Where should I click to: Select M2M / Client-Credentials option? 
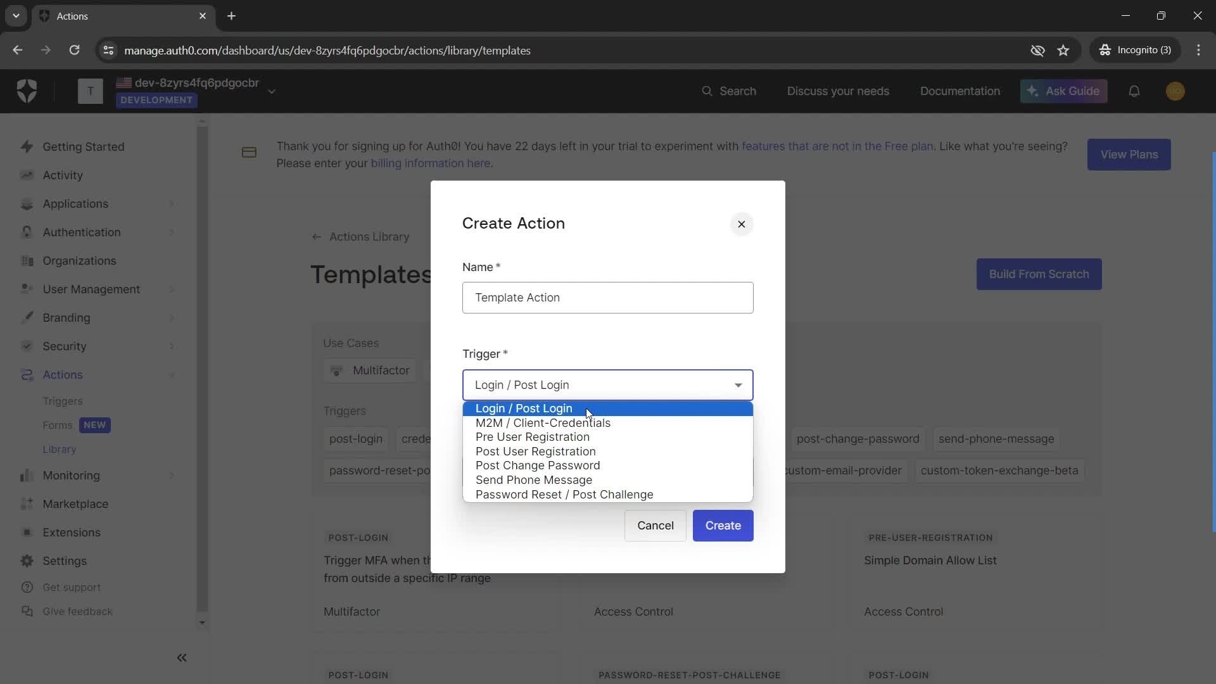(608, 423)
